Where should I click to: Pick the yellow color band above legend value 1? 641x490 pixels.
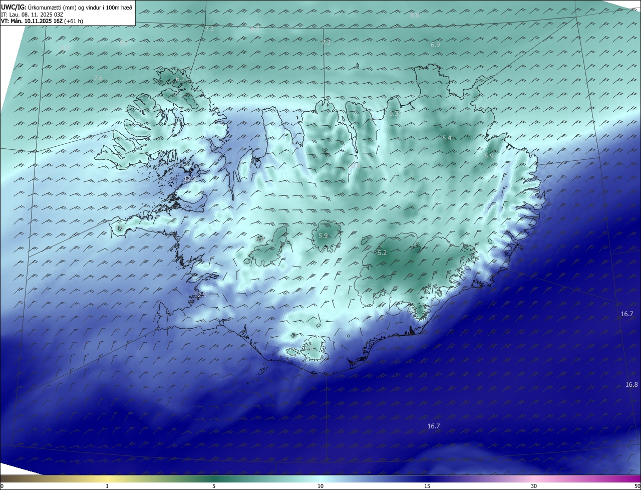click(x=107, y=478)
